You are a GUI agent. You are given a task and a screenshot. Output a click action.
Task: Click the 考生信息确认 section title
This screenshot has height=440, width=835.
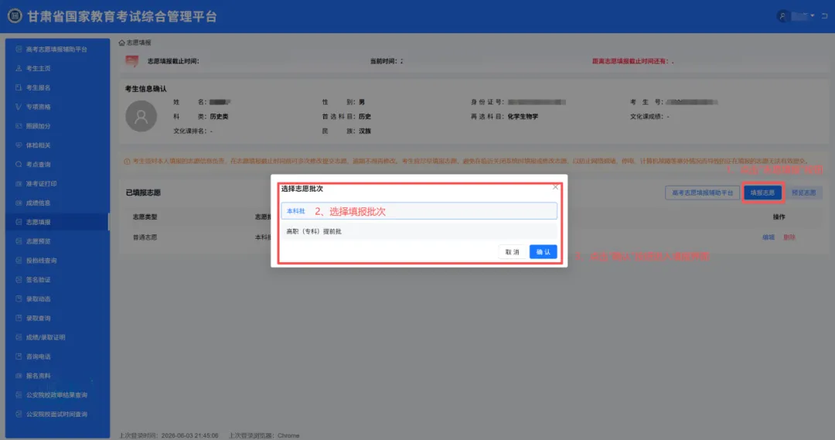(x=145, y=88)
